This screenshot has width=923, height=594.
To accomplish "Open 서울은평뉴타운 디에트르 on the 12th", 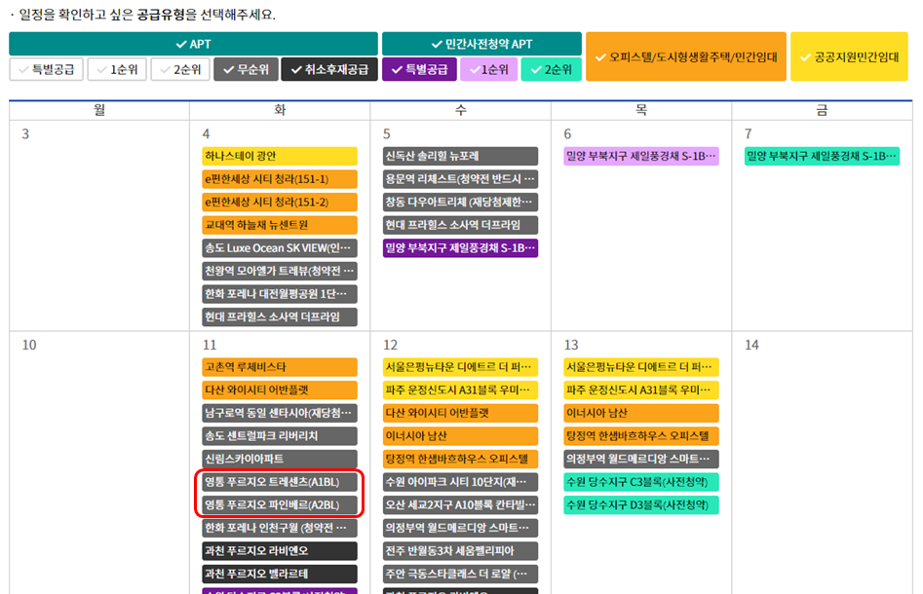I will tap(460, 367).
